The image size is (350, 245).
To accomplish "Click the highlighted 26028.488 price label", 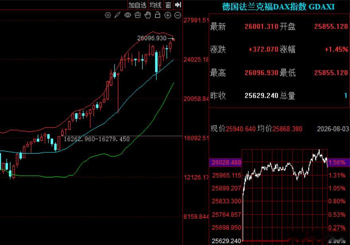I will (x=226, y=162).
